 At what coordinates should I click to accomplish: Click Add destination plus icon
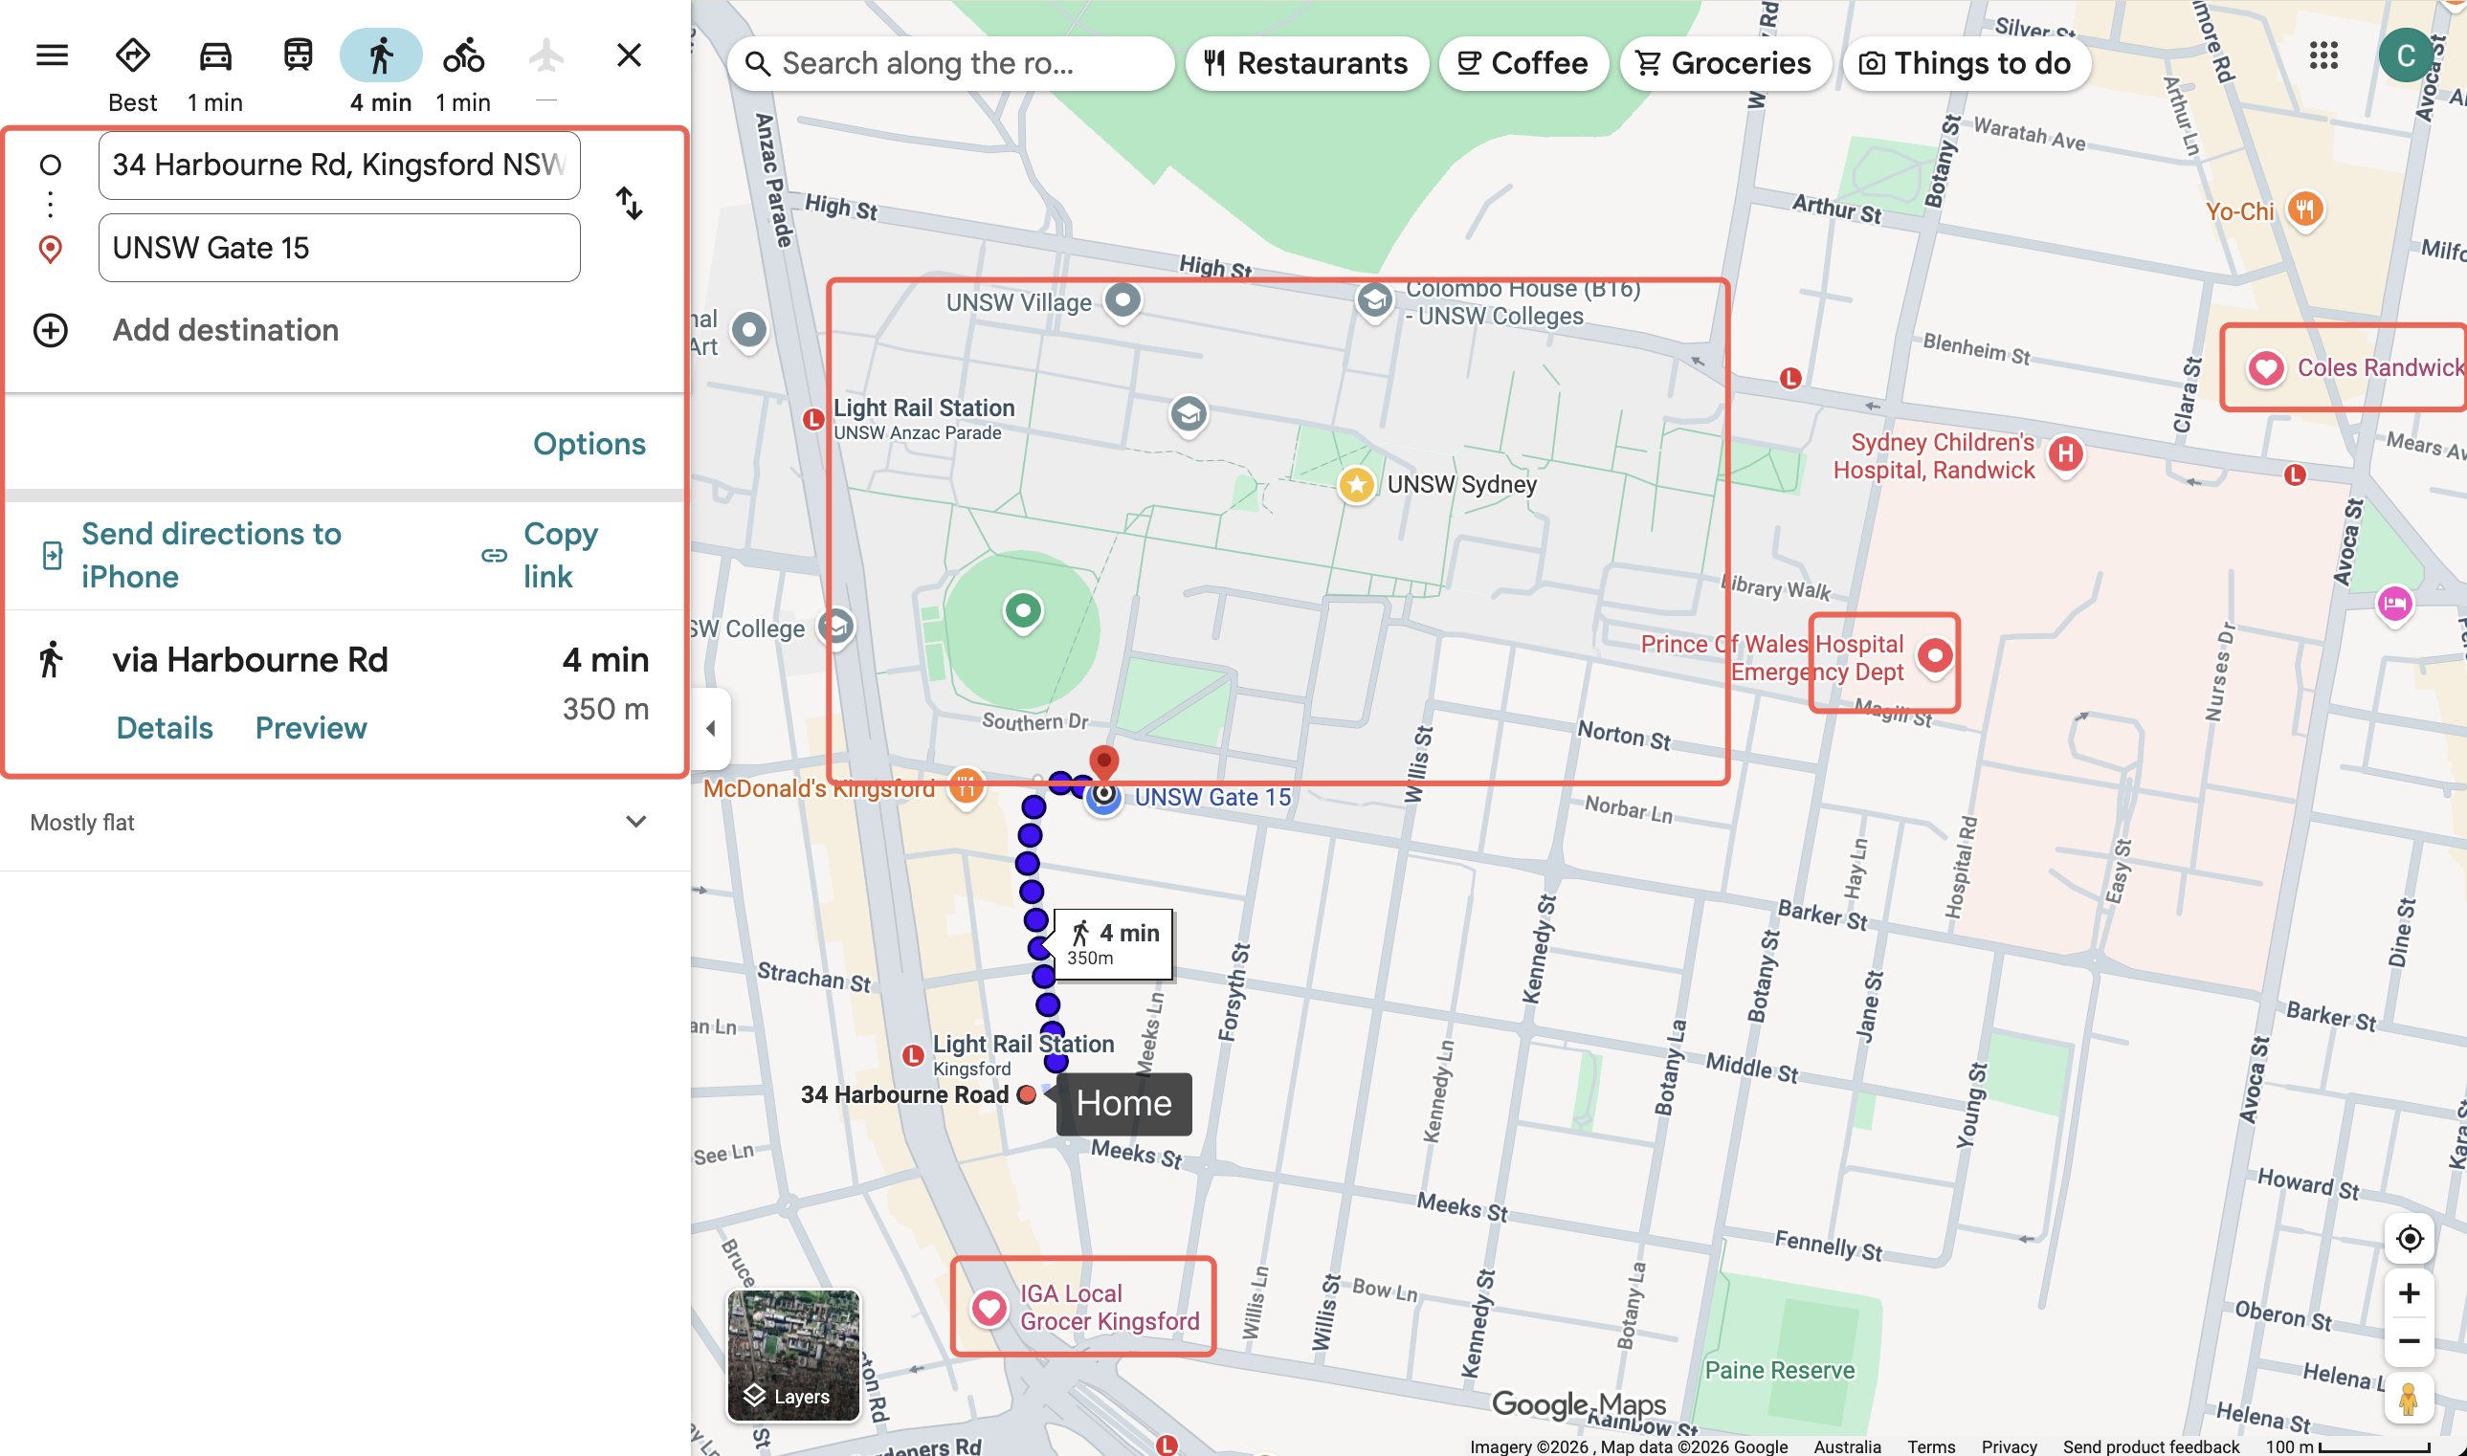51,331
